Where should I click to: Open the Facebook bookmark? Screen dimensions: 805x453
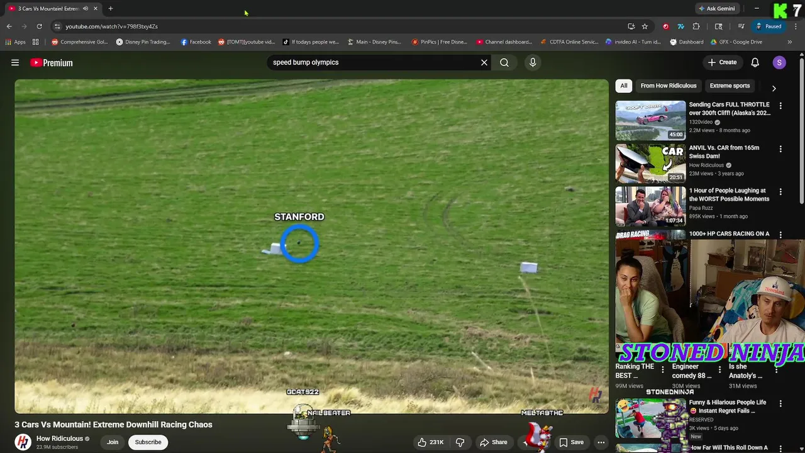pyautogui.click(x=196, y=42)
